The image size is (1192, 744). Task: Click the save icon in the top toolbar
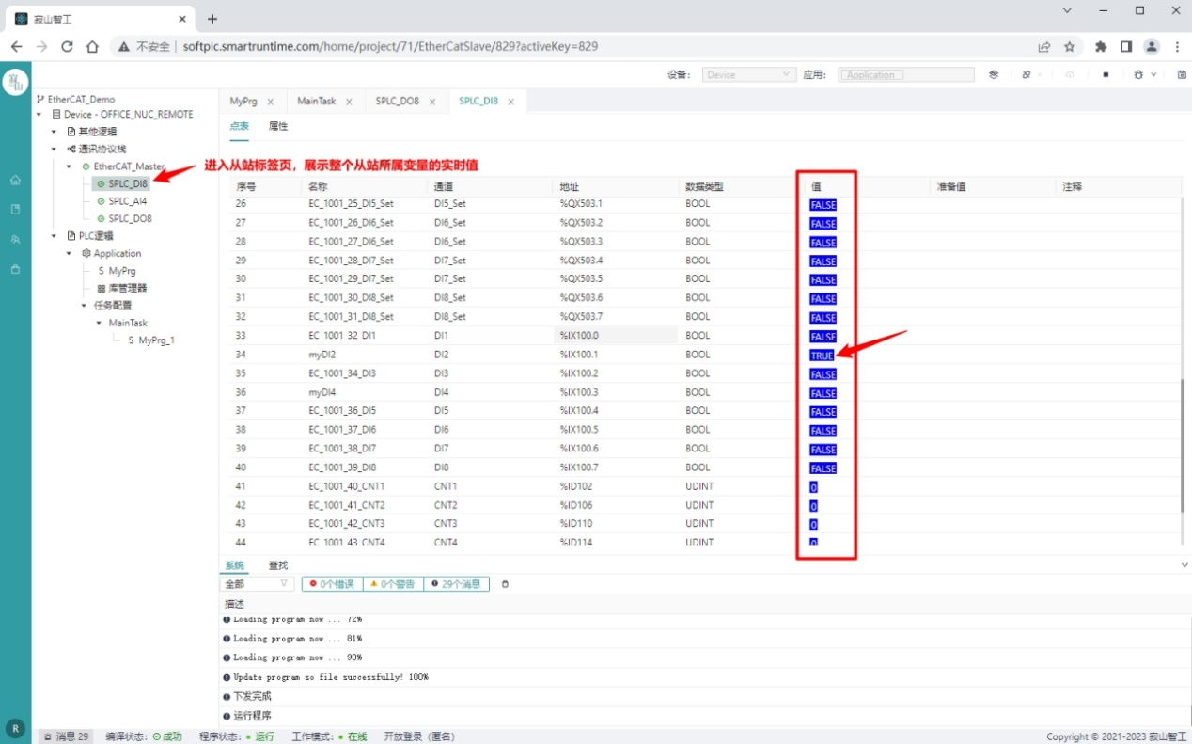[1182, 74]
